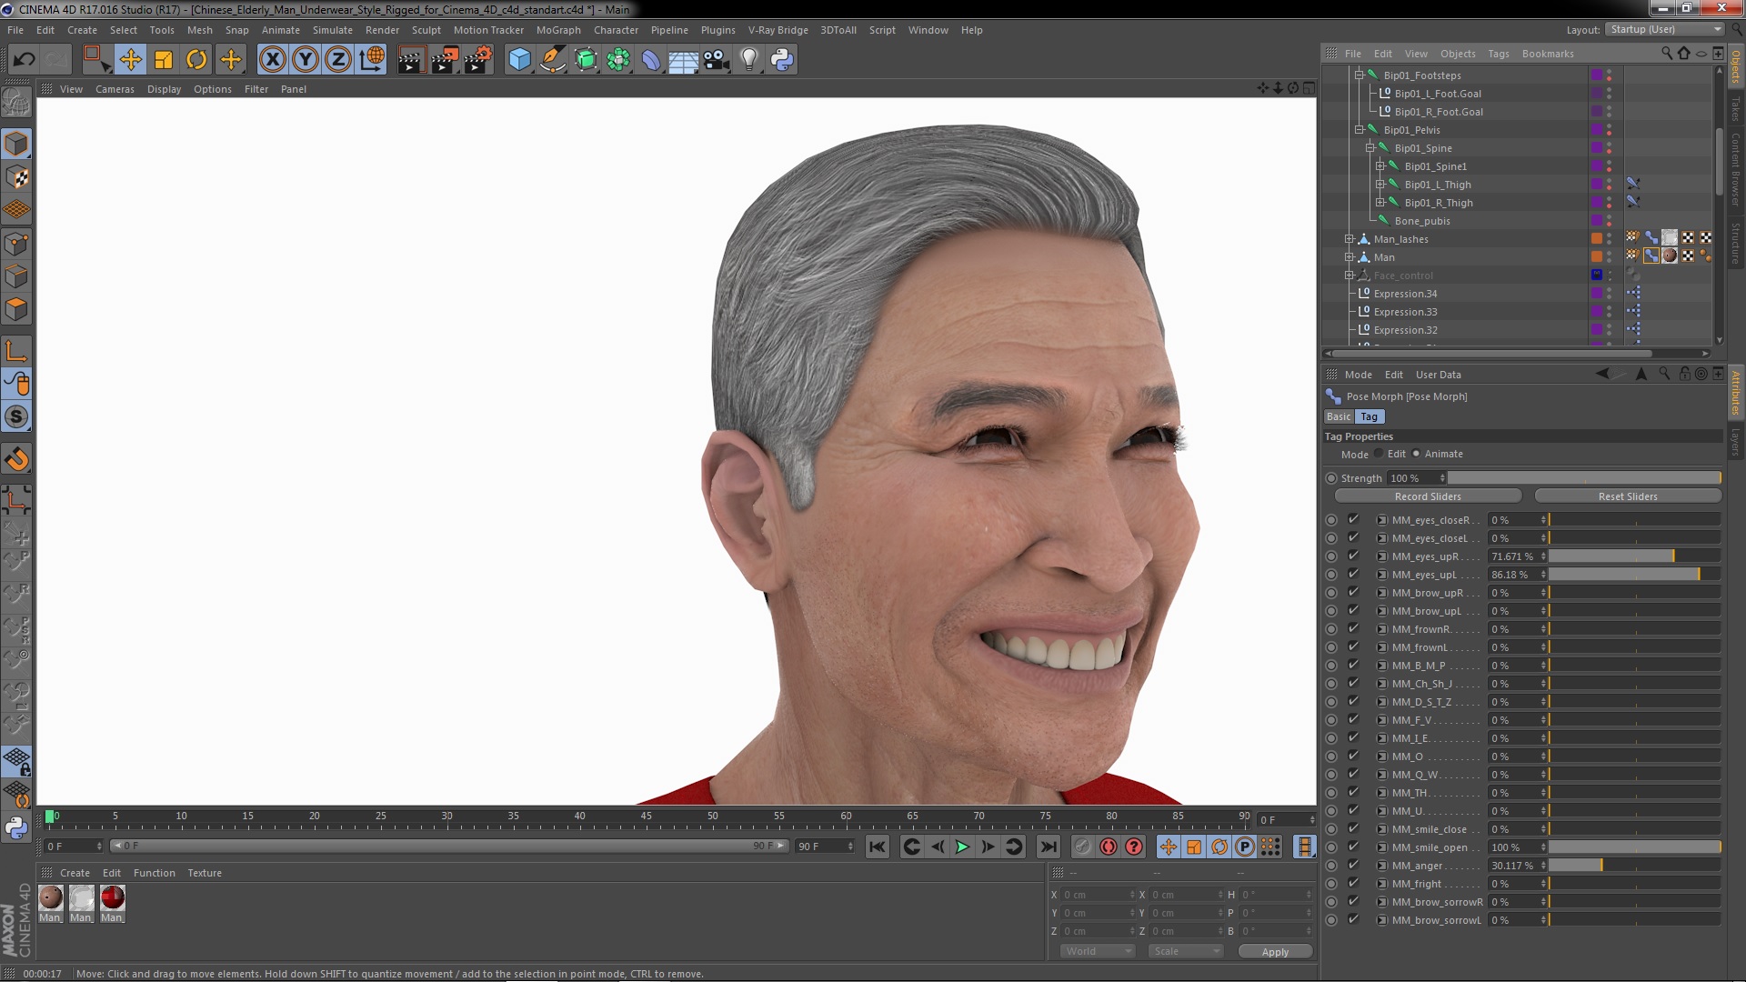Select the Edit mode radio button
Screen dimensions: 1746x982
click(x=1379, y=454)
